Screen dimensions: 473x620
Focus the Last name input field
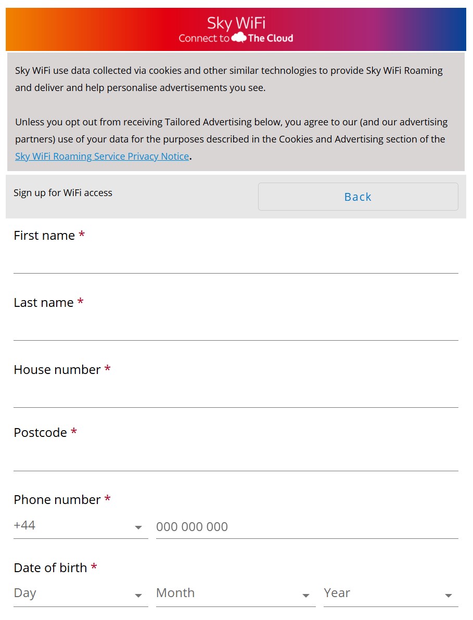[236, 327]
